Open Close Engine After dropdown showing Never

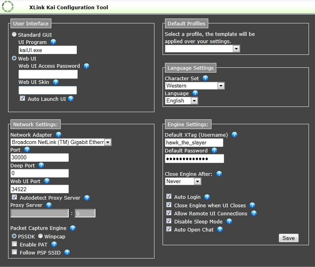click(x=183, y=181)
